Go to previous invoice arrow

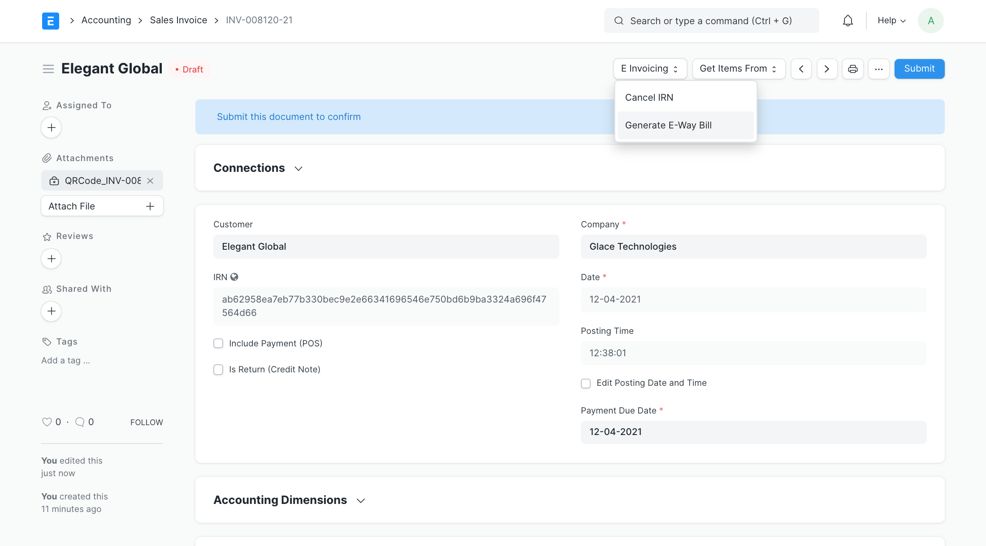801,69
